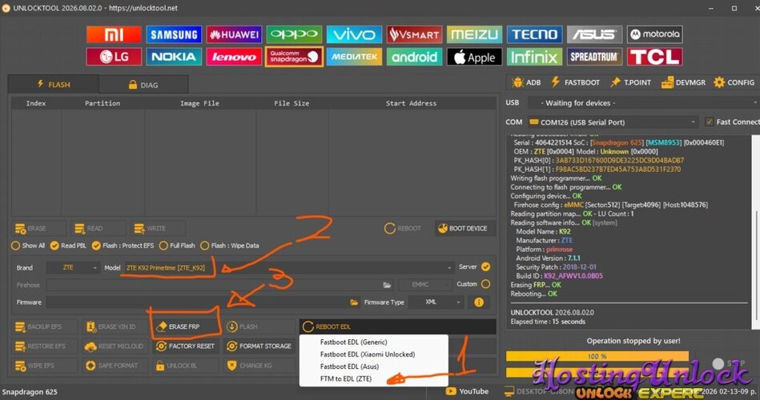Image resolution: width=760 pixels, height=400 pixels.
Task: Open the Android section tile
Action: (x=414, y=57)
